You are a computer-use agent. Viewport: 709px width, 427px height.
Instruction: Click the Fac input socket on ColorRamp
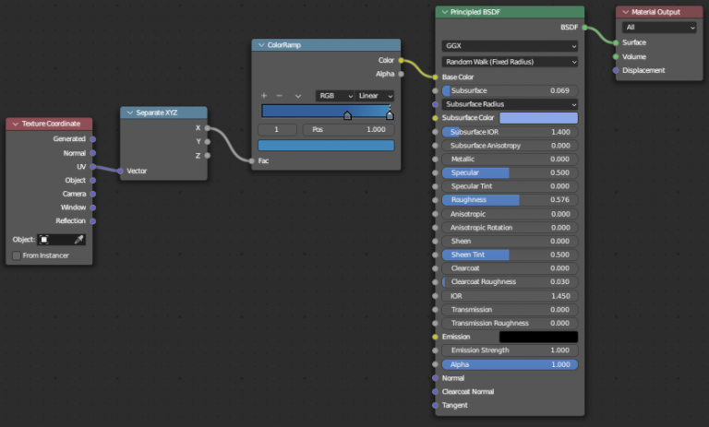tap(252, 161)
